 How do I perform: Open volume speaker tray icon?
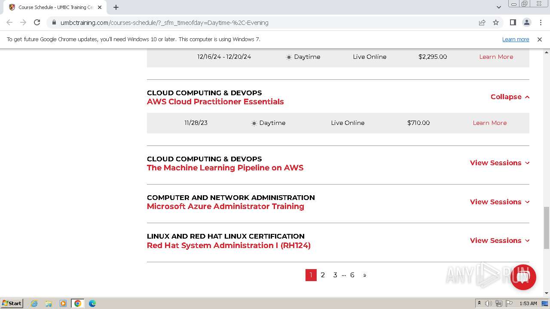click(x=489, y=303)
